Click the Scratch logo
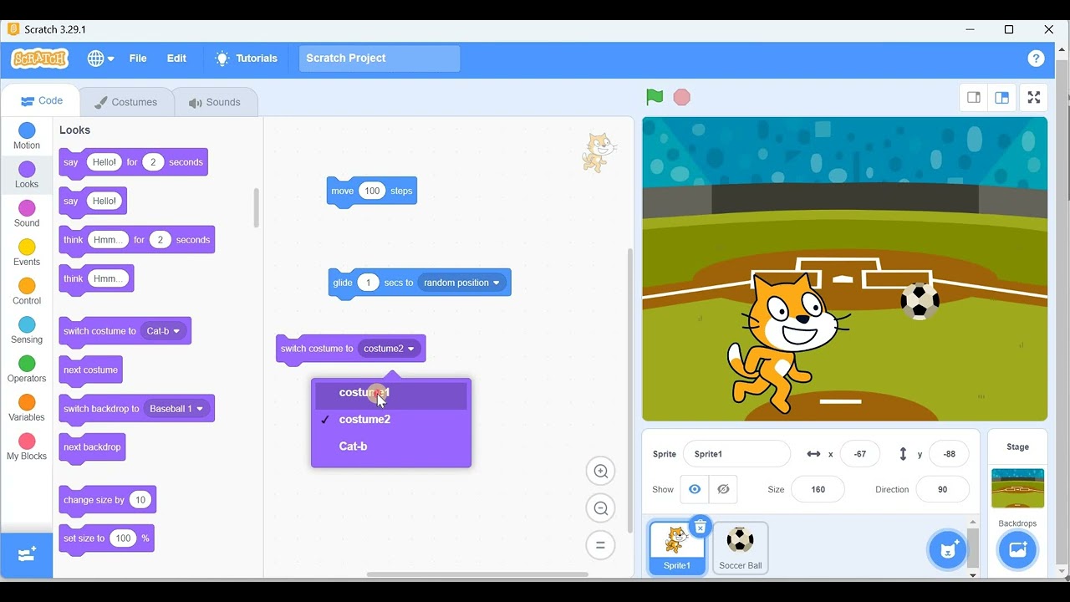 (x=39, y=59)
